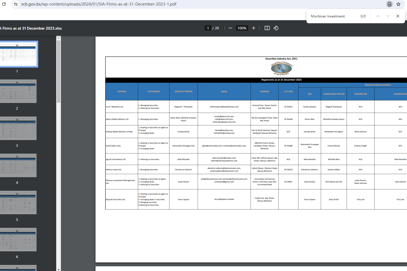
Task: Click the fareda@acetop.com email
Action: (x=224, y=130)
